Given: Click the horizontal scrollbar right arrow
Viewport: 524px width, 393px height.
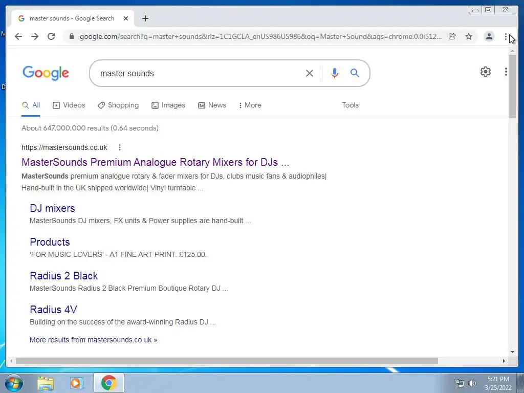Looking at the screenshot, I should [504, 361].
